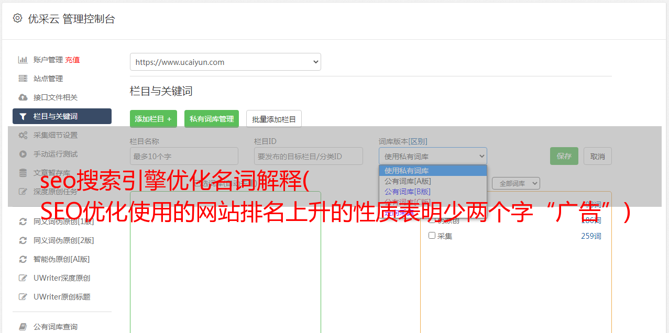669x333 pixels.
Task: Click the edit icon for UWriter原创标题
Action: [23, 297]
